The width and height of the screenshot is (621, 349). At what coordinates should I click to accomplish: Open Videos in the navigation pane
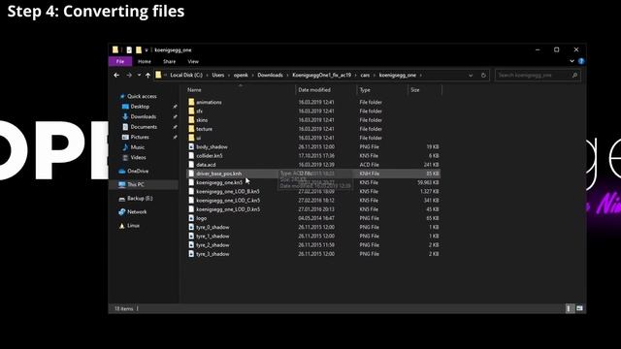tap(138, 157)
